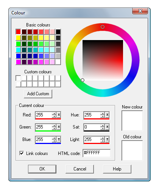This screenshot has height=189, width=159.
Task: Select the pure red basic colour swatch
Action: (18, 32)
